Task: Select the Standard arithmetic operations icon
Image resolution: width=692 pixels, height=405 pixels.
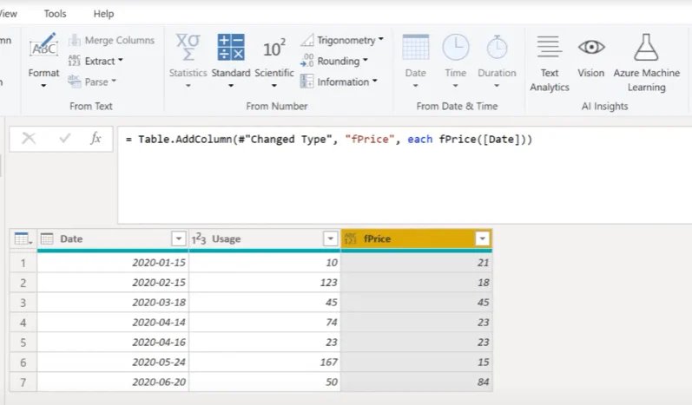Action: click(230, 47)
